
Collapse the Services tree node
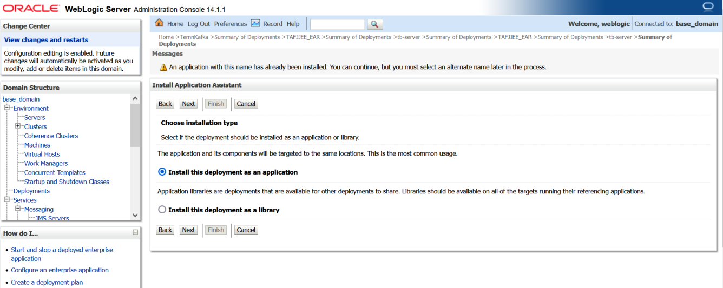8,200
